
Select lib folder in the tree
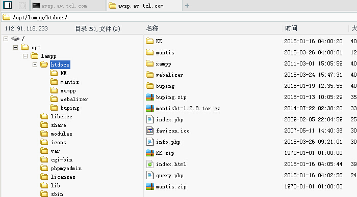click(x=55, y=186)
